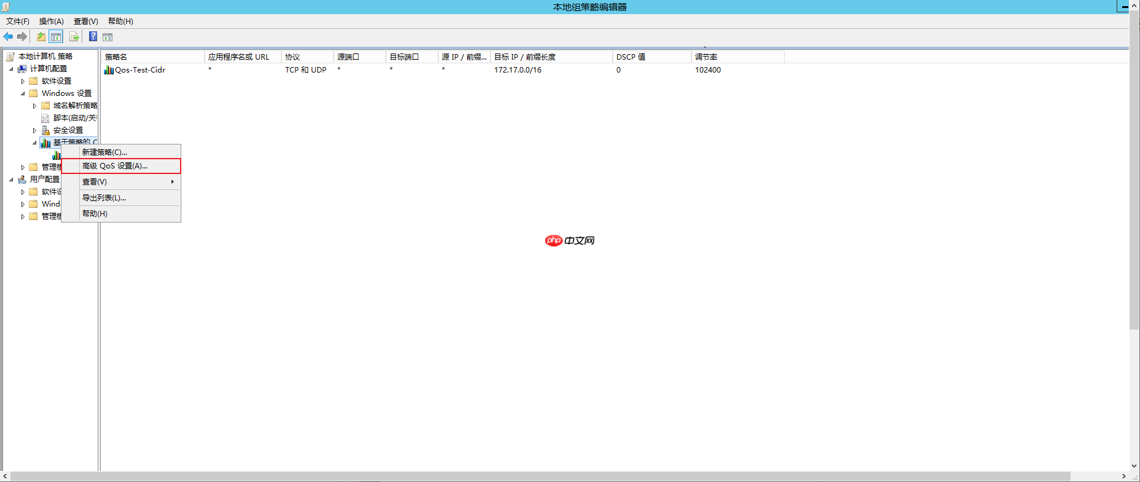Collapse the 计算机配置 tree node
Image resolution: width=1140 pixels, height=482 pixels.
[11, 69]
